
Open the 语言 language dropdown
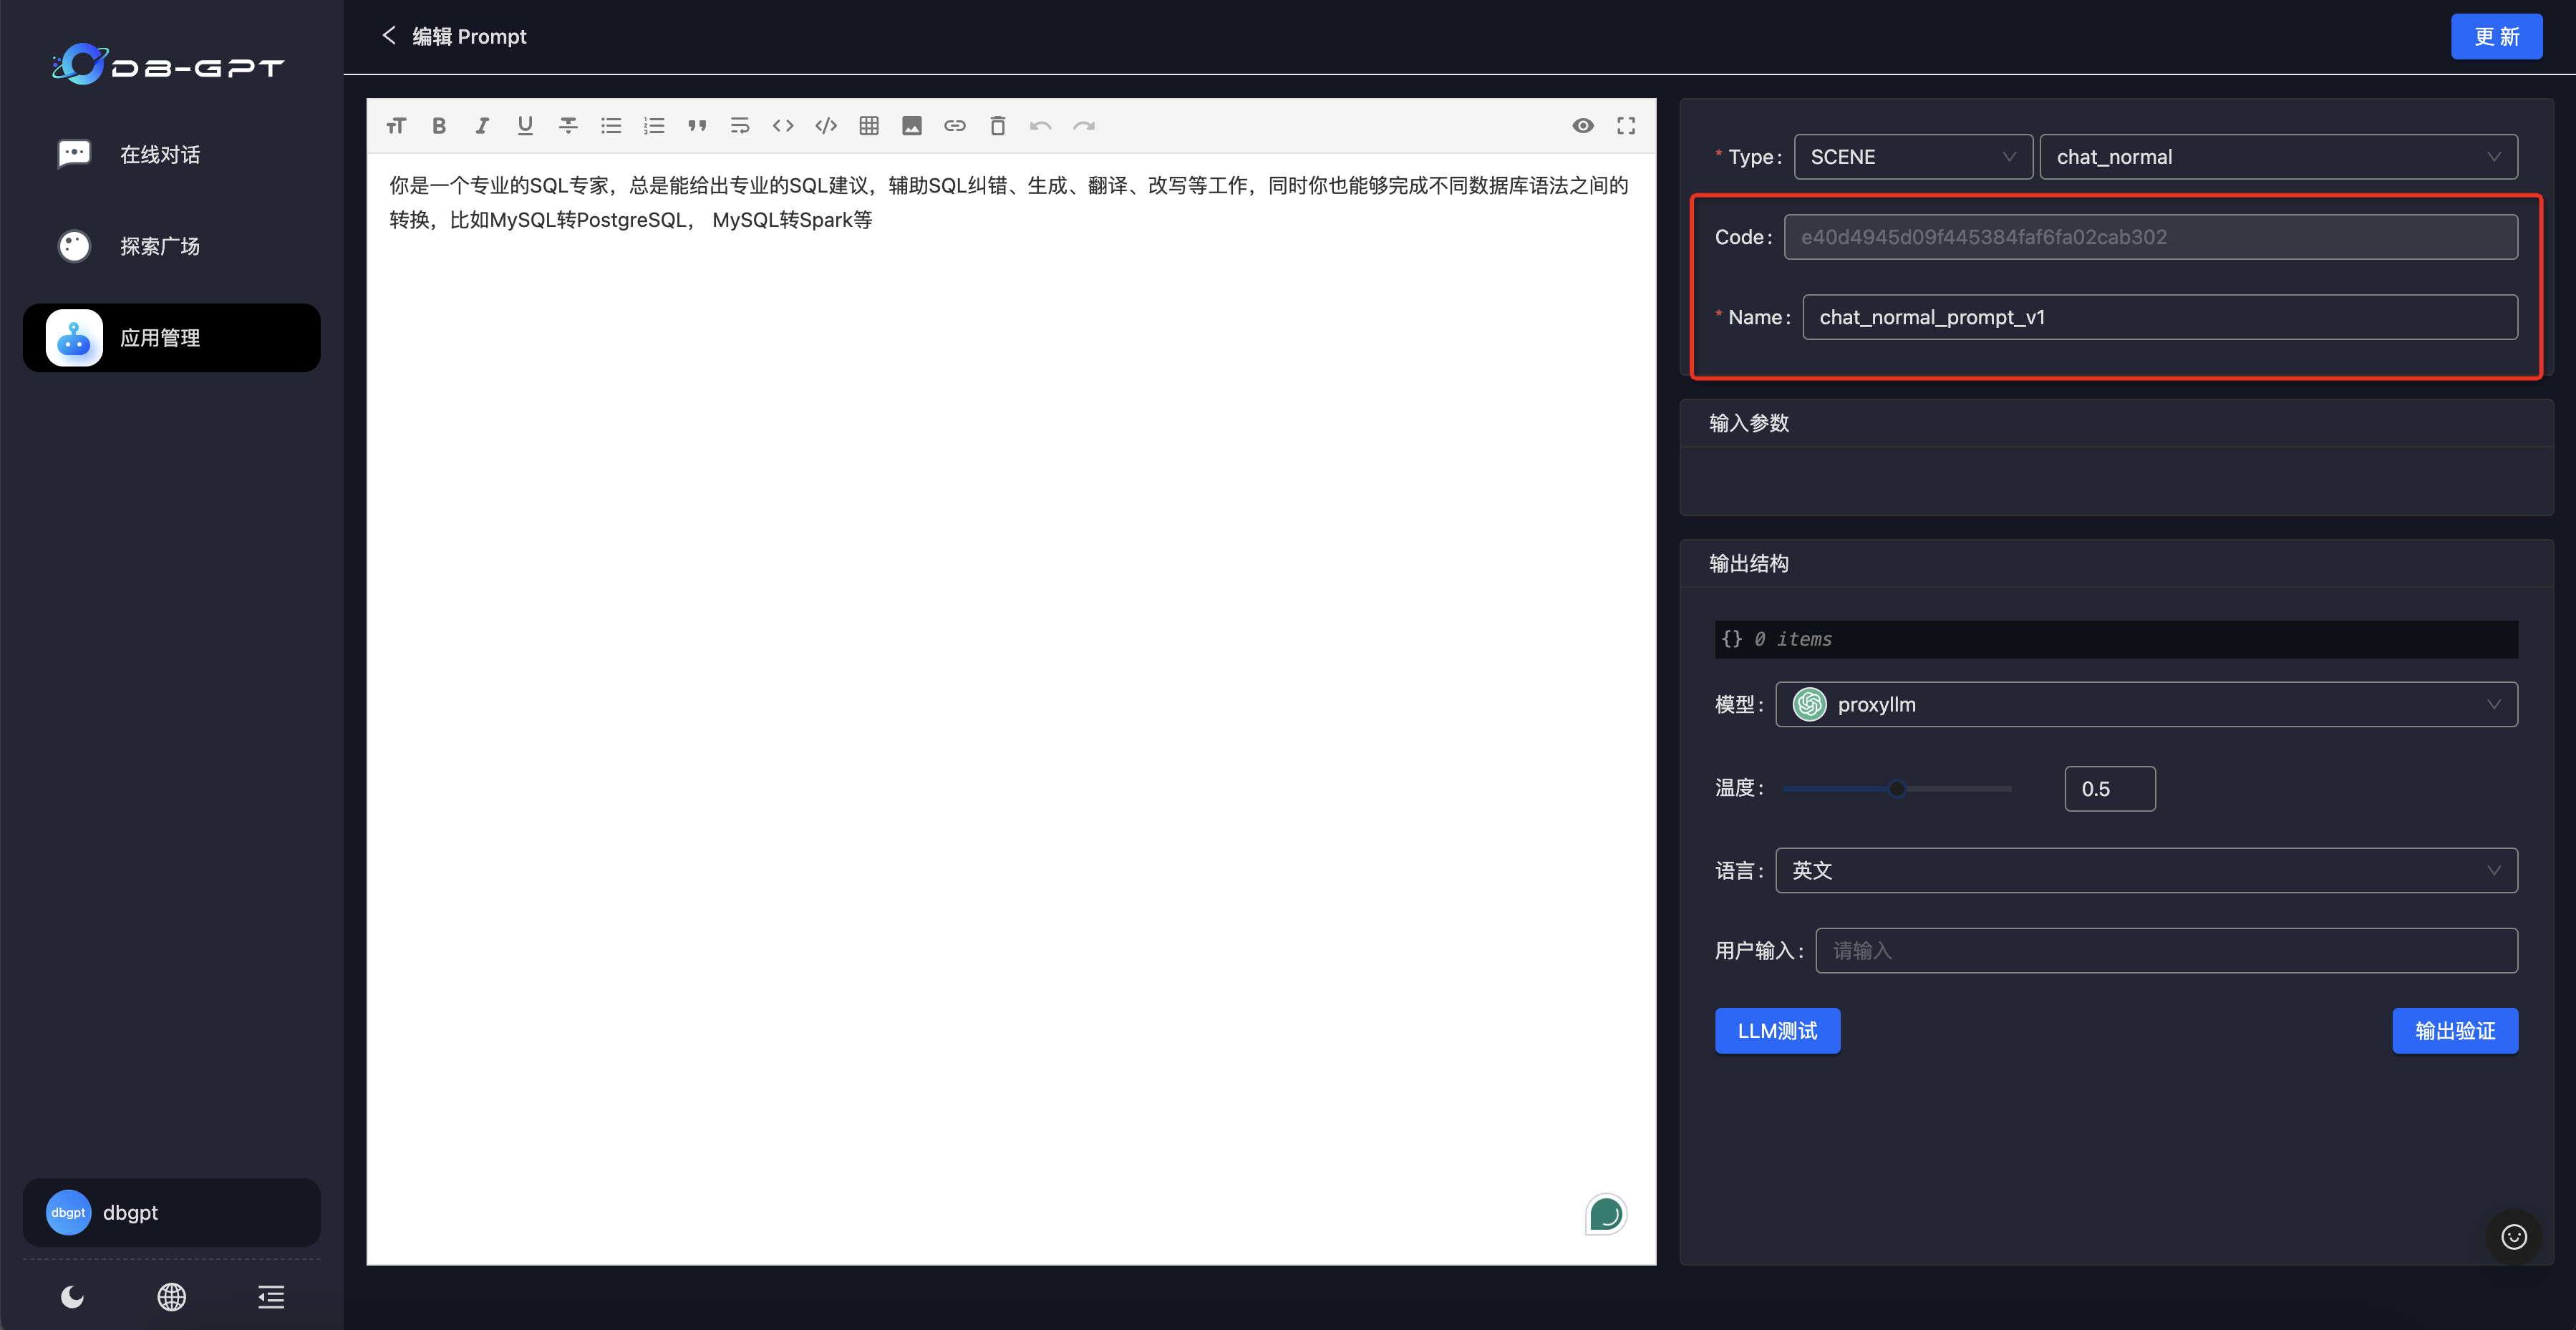click(2146, 871)
